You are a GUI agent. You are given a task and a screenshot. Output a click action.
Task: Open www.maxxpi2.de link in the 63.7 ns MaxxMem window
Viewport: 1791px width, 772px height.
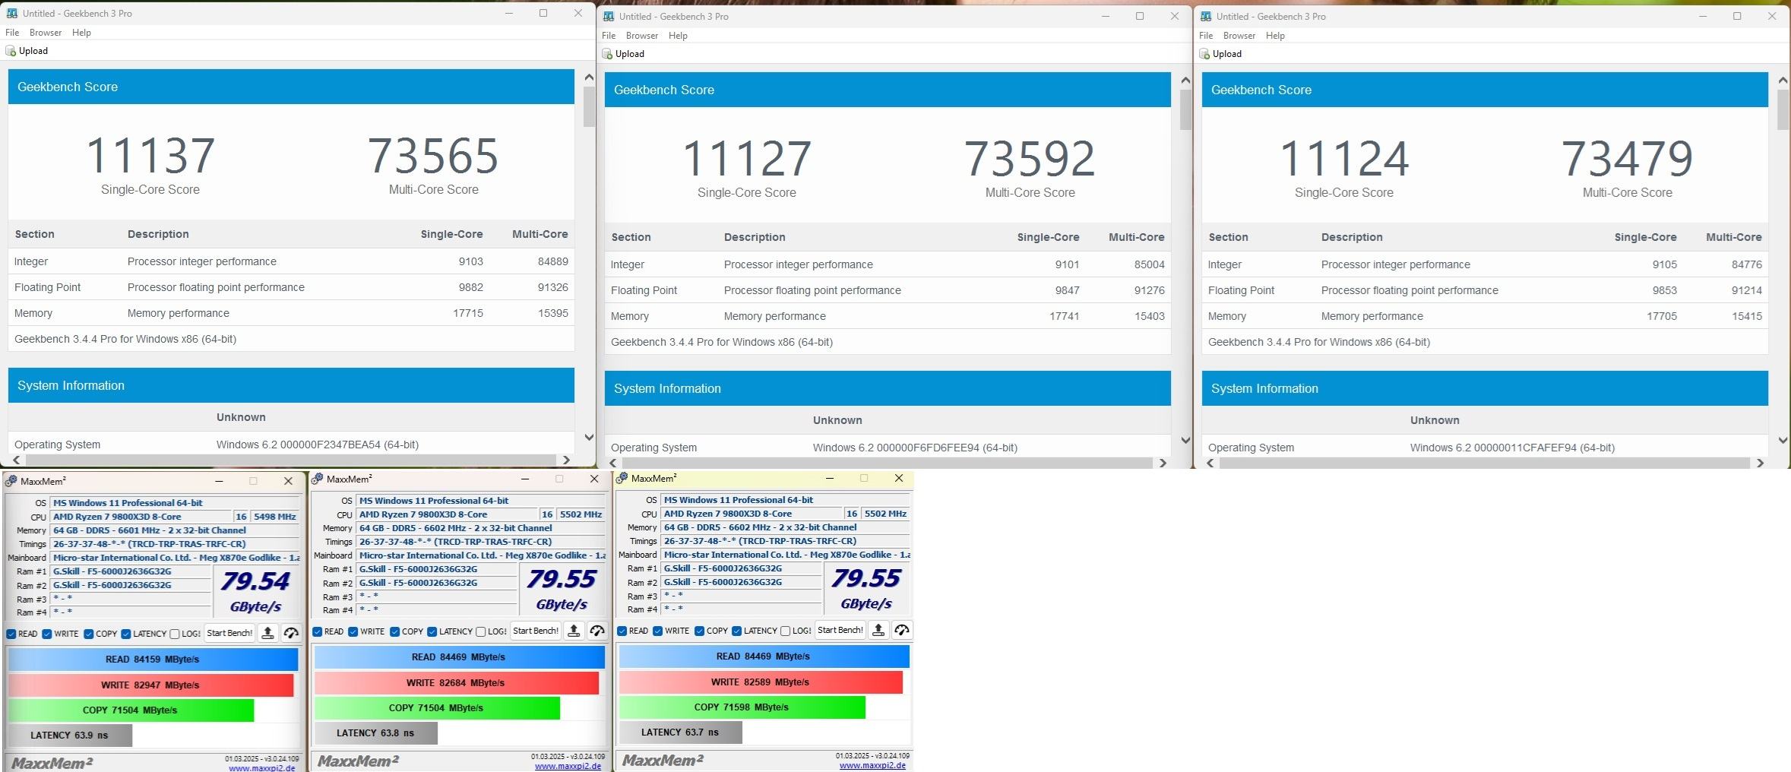pyautogui.click(x=873, y=765)
